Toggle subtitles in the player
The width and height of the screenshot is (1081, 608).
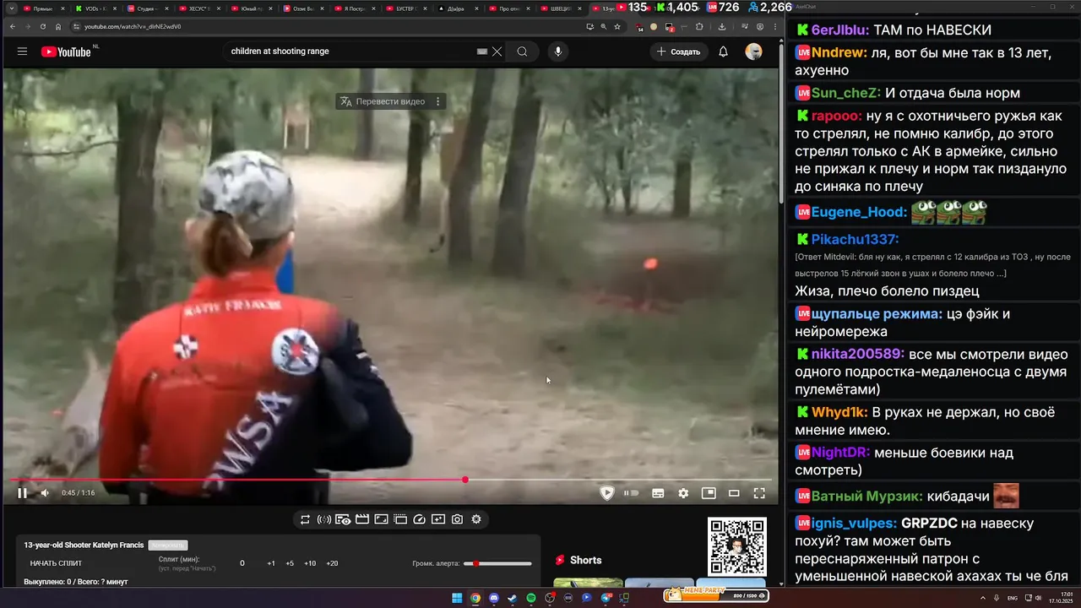[x=658, y=493]
